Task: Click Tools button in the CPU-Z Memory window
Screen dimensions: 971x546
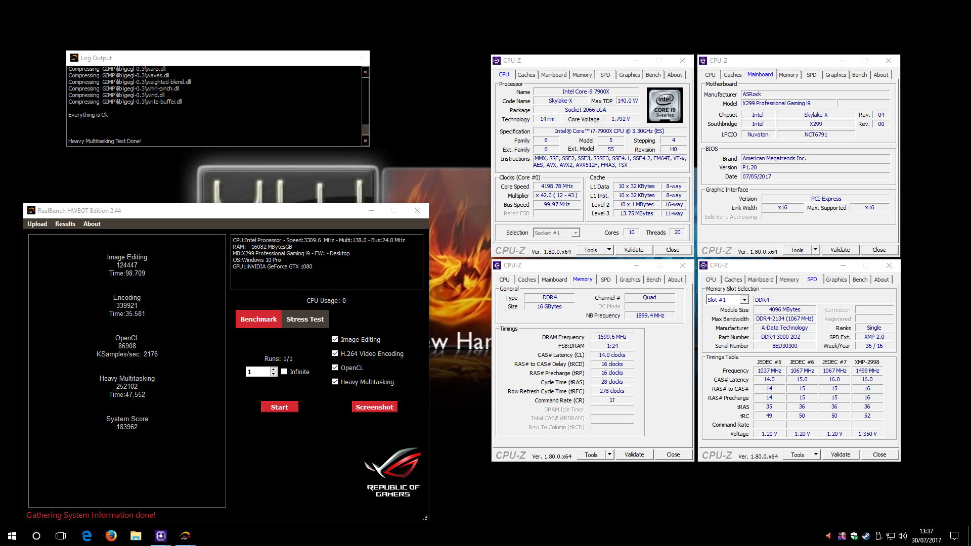Action: tap(591, 454)
